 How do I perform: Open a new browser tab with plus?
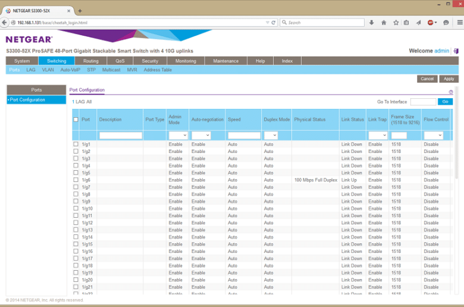(x=80, y=11)
